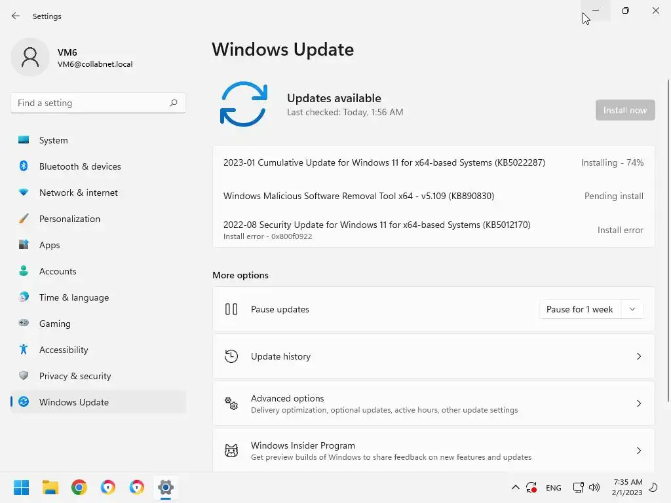Click the Time & language globe icon
The height and width of the screenshot is (503, 671).
pos(24,297)
